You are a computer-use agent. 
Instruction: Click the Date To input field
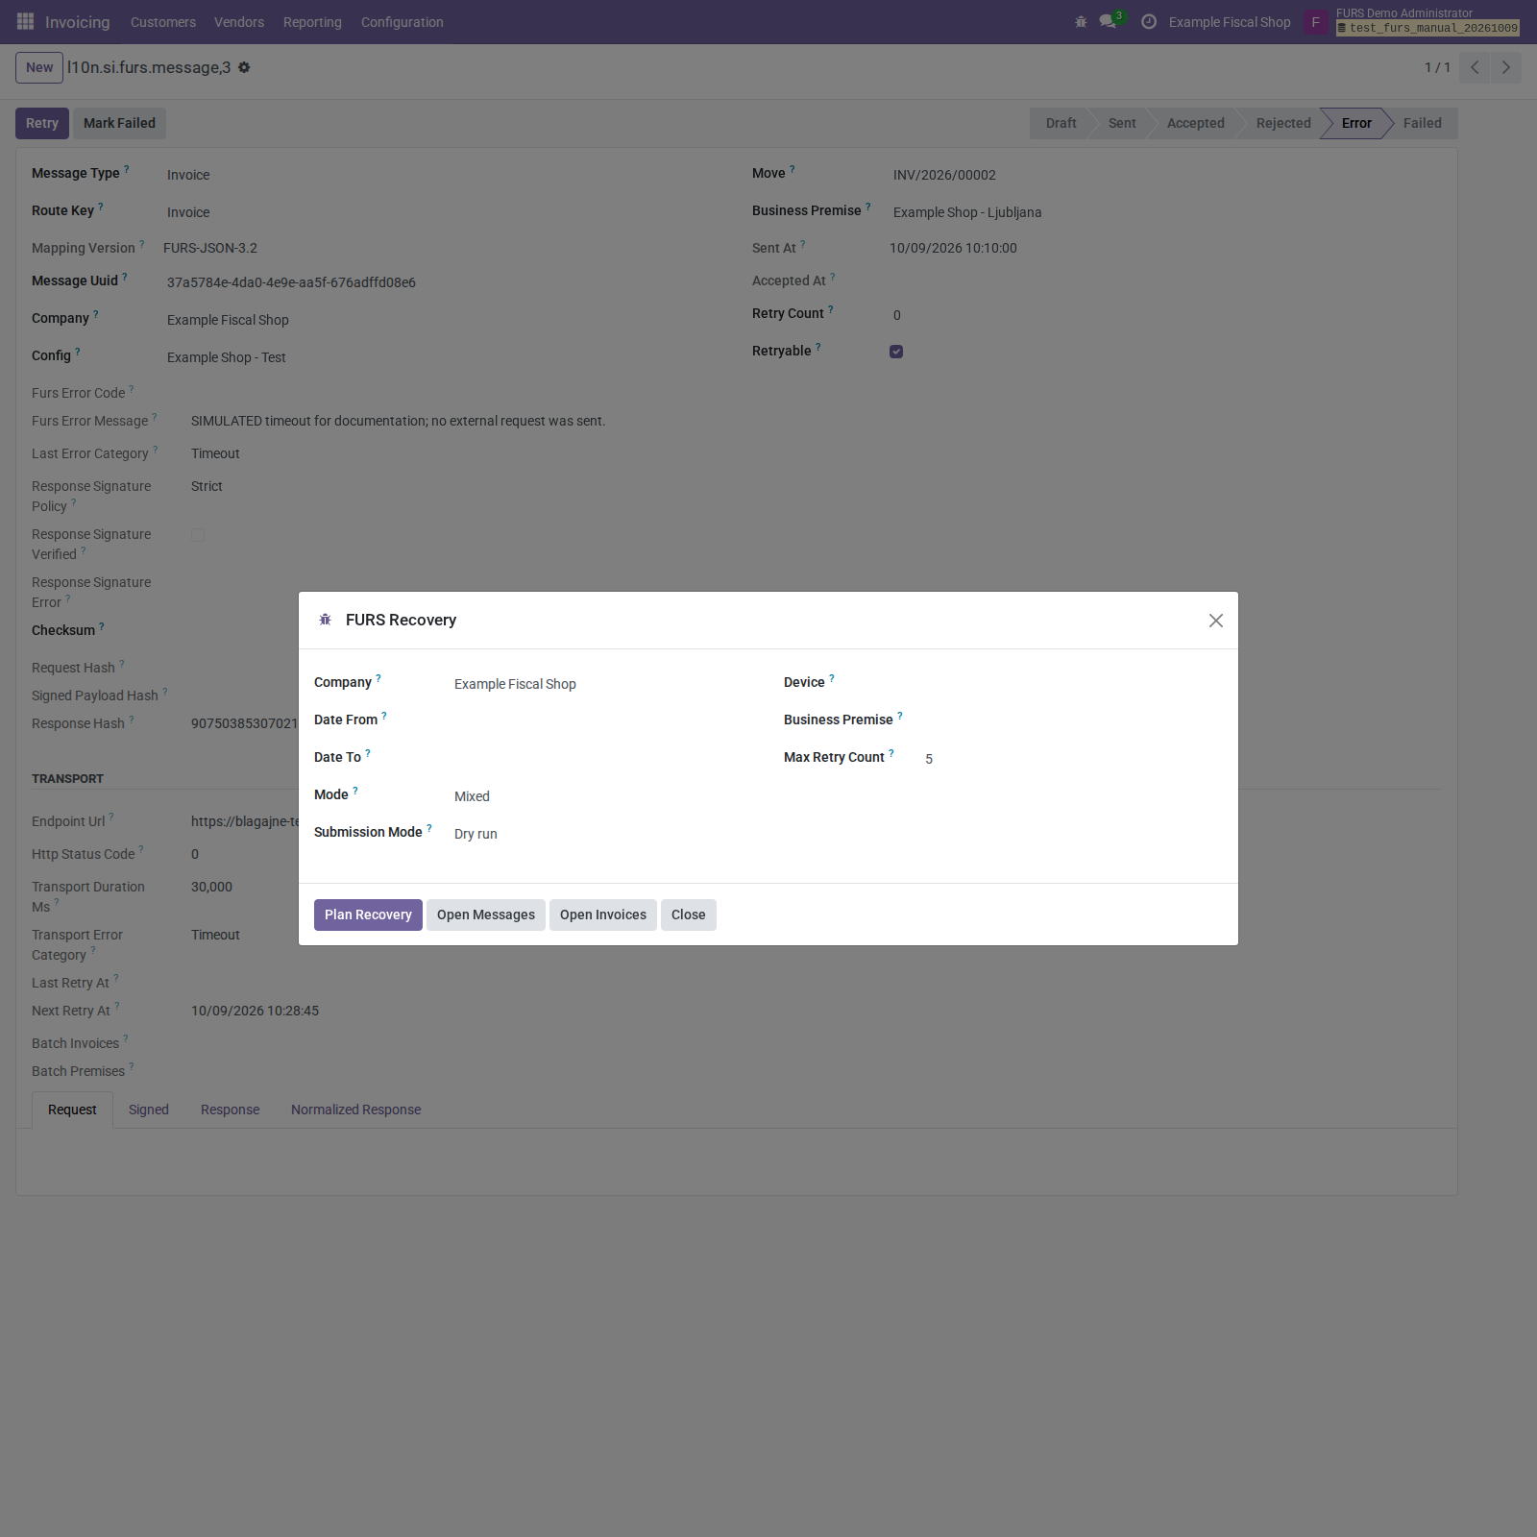(x=605, y=759)
